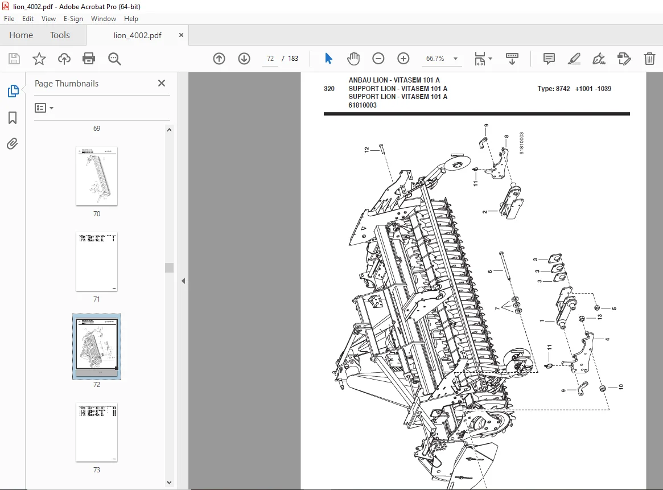Click the page number field showing 72
Screen dimensions: 663x490
(x=271, y=59)
